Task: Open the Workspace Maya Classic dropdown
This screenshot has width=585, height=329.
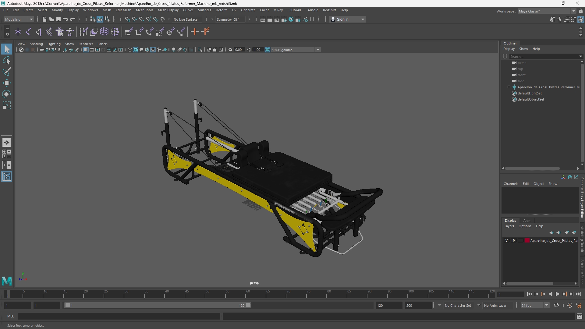Action: pyautogui.click(x=547, y=11)
